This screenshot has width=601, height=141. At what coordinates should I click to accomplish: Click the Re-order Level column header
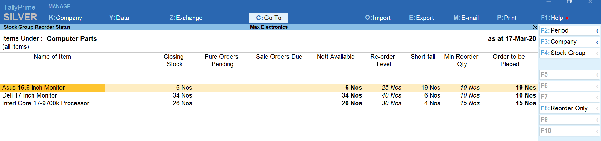[383, 60]
